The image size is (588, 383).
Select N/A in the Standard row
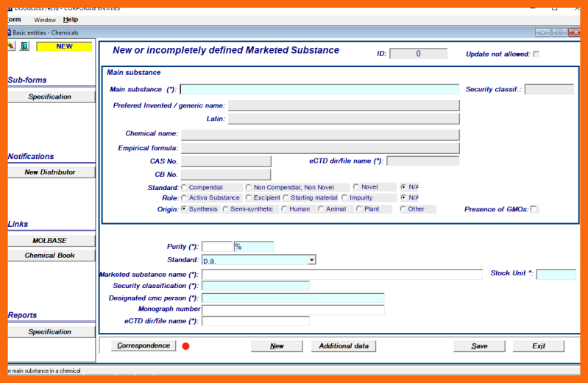click(x=403, y=186)
